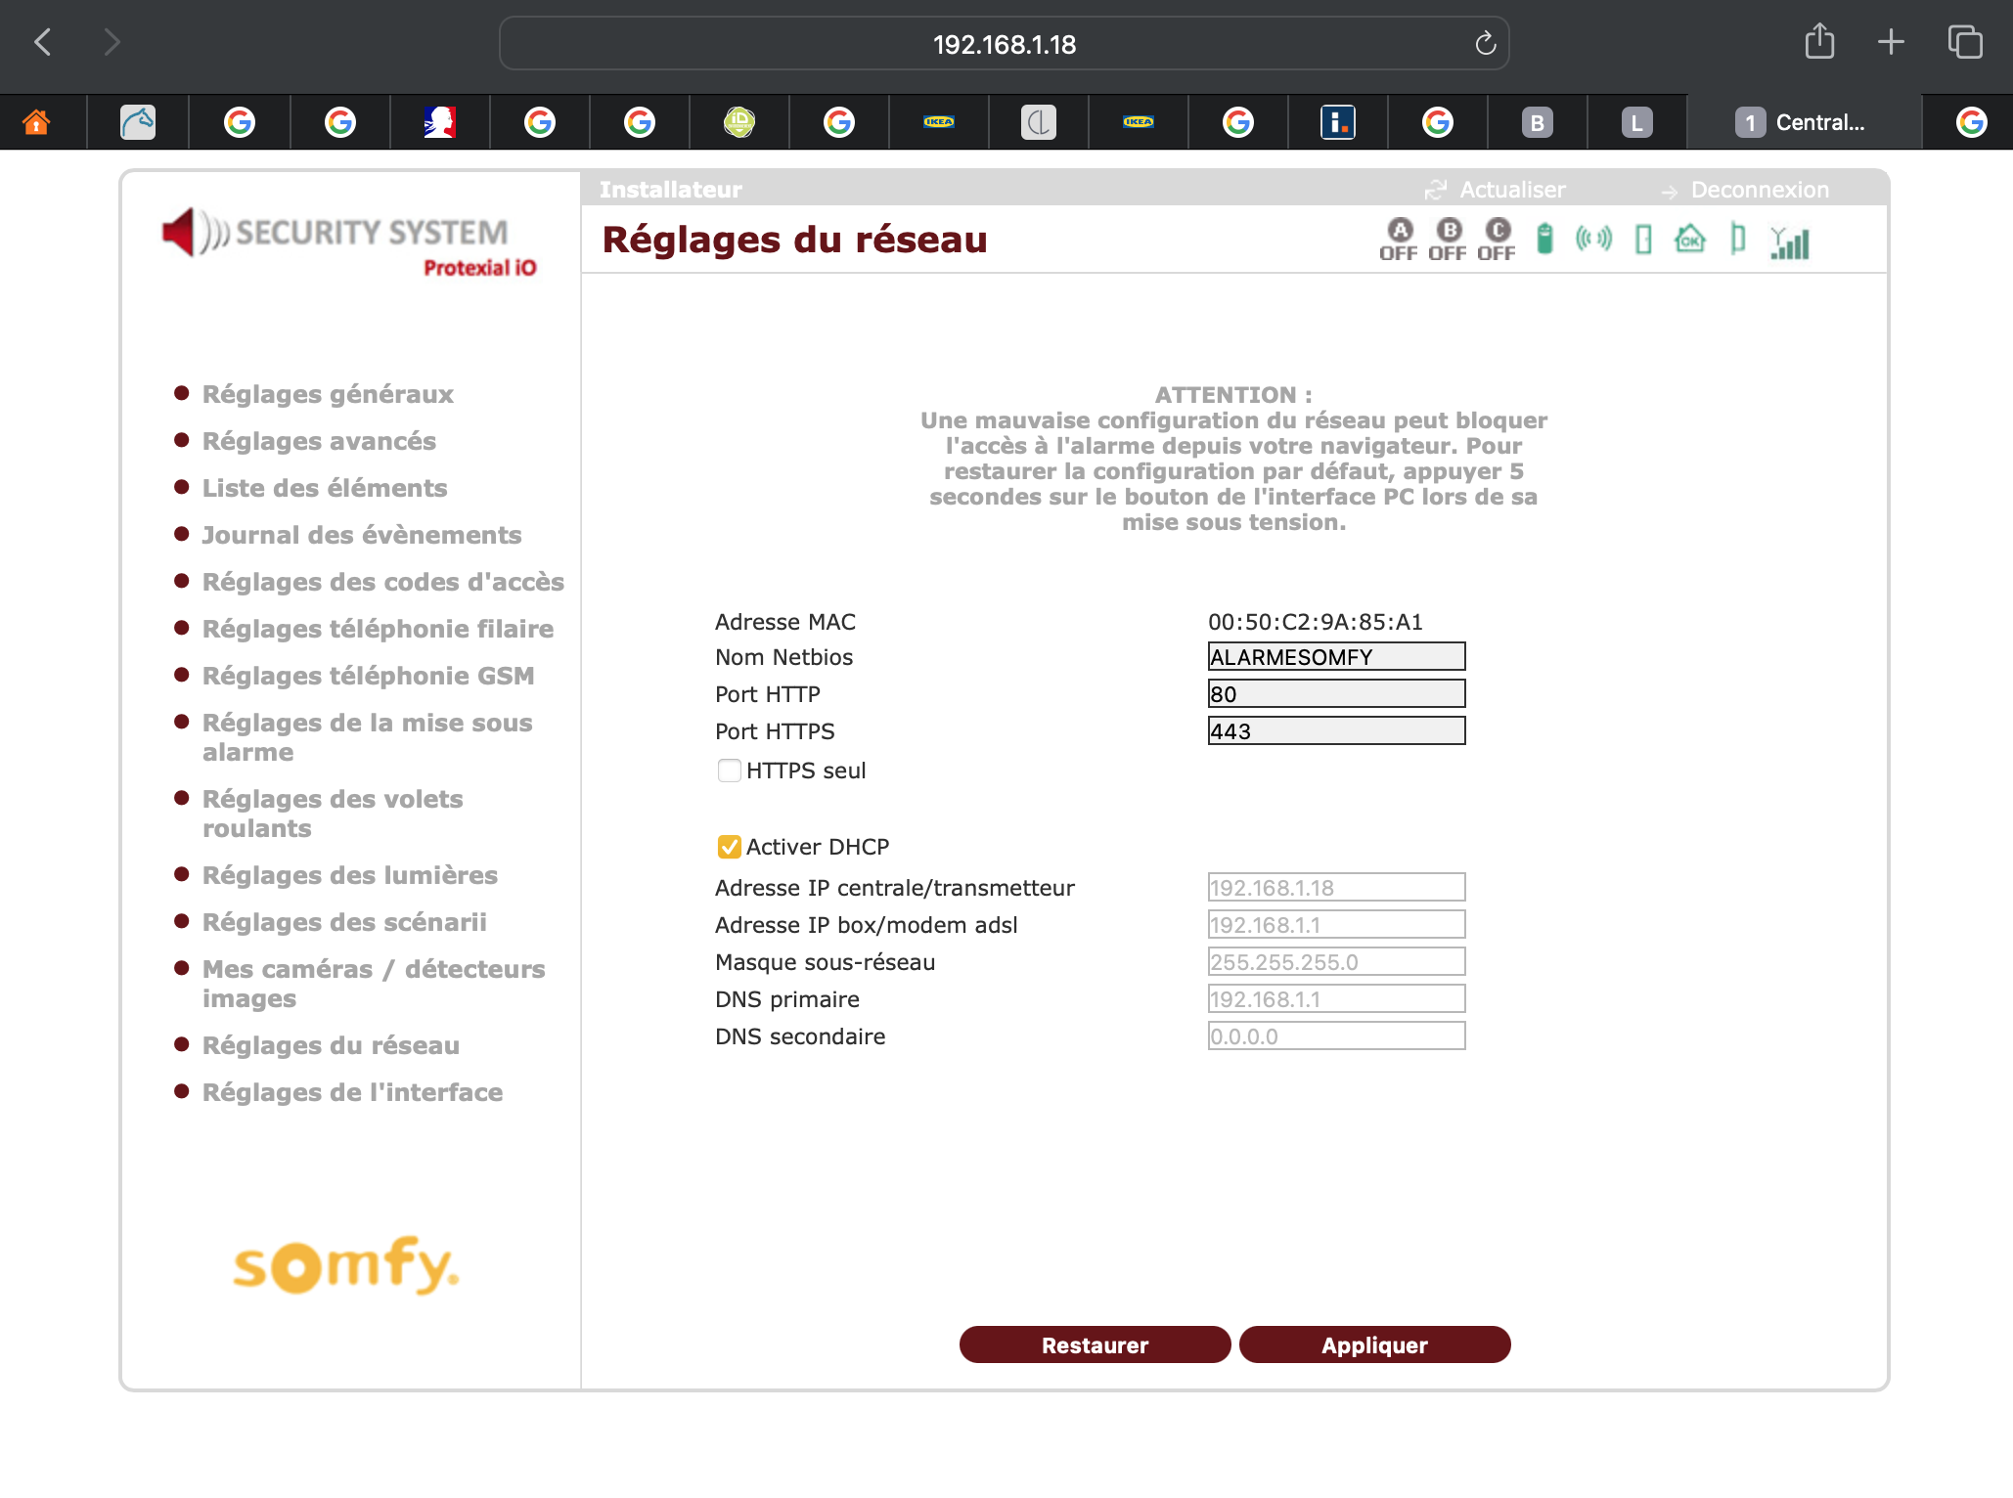
Task: Click the Nom Netbios input field
Action: tap(1336, 657)
